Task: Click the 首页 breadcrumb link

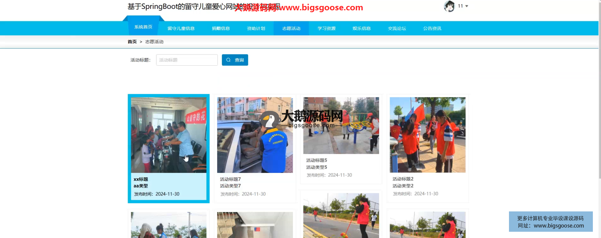Action: click(132, 42)
